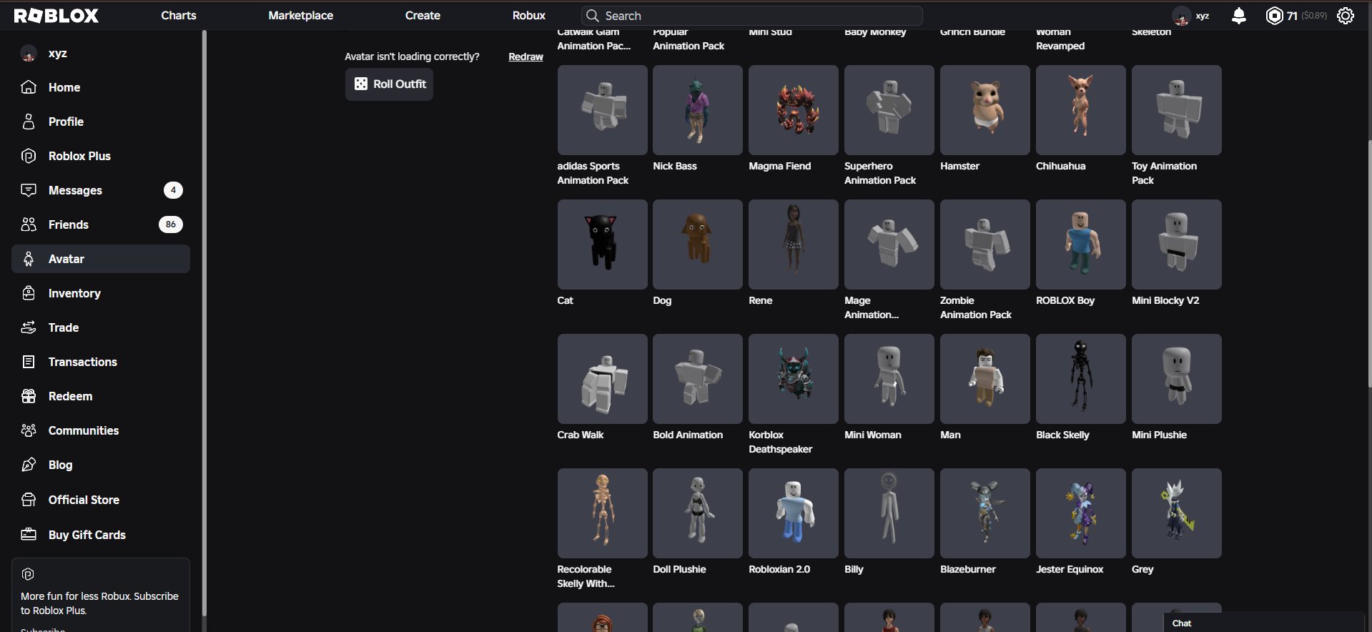This screenshot has height=632, width=1372.
Task: Open the Marketplace tab
Action: (301, 16)
